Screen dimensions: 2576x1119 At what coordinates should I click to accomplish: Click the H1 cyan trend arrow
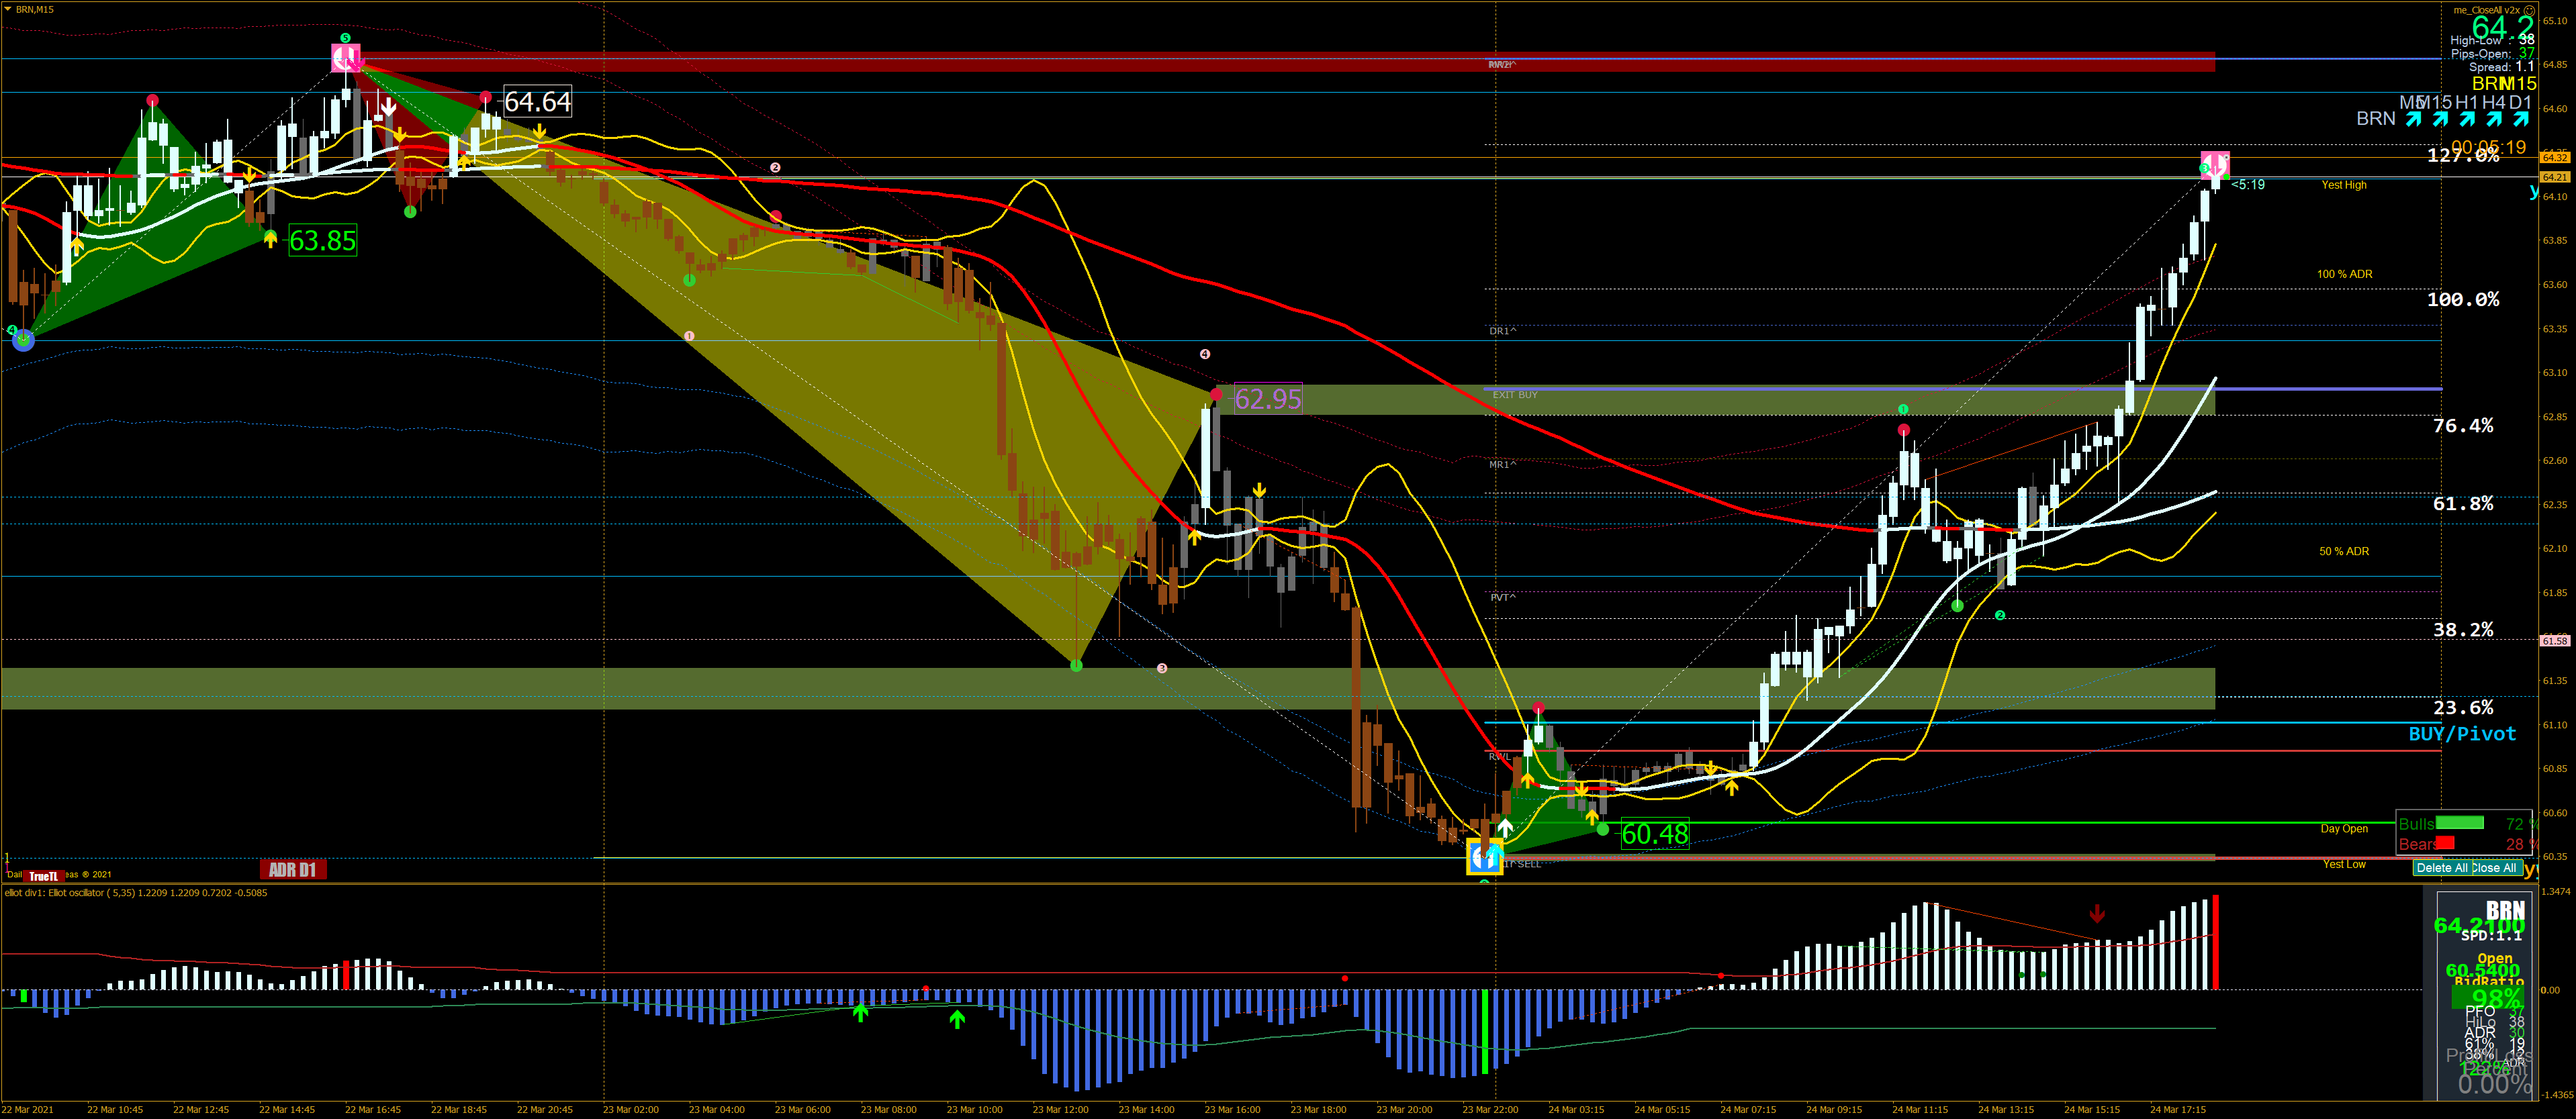pyautogui.click(x=2467, y=120)
